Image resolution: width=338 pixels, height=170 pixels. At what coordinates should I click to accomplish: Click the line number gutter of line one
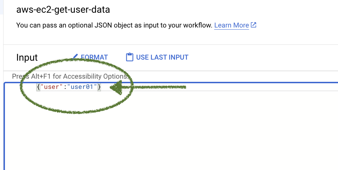20,87
